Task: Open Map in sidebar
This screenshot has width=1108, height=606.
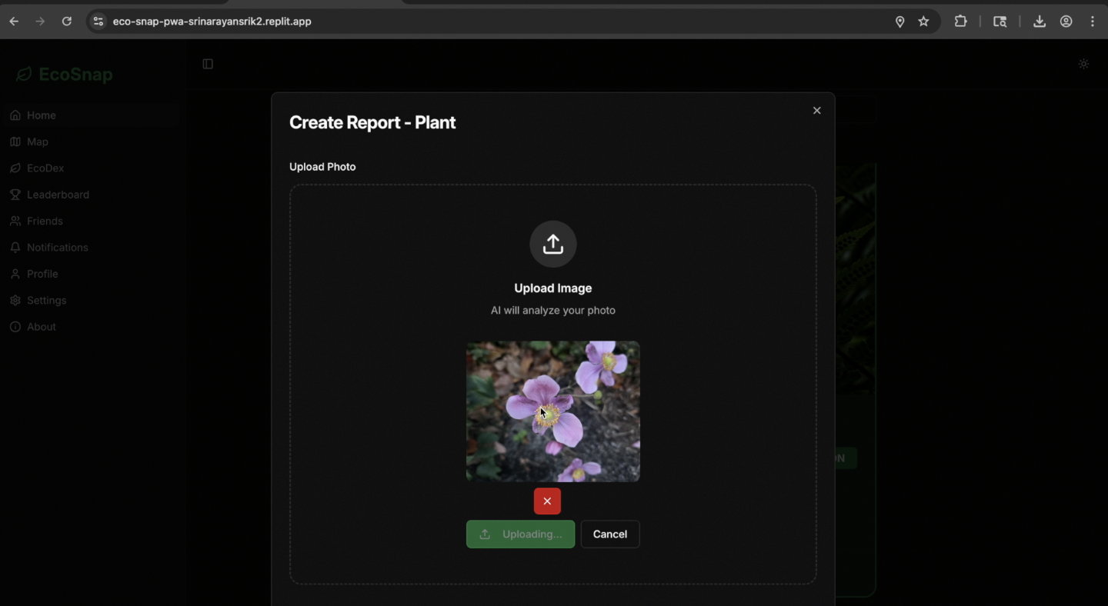Action: [x=91, y=142]
